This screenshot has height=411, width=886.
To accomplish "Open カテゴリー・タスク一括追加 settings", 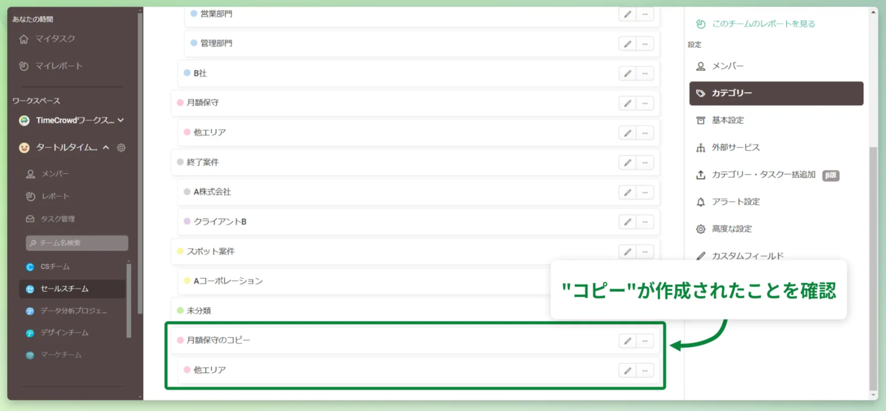I will (763, 175).
